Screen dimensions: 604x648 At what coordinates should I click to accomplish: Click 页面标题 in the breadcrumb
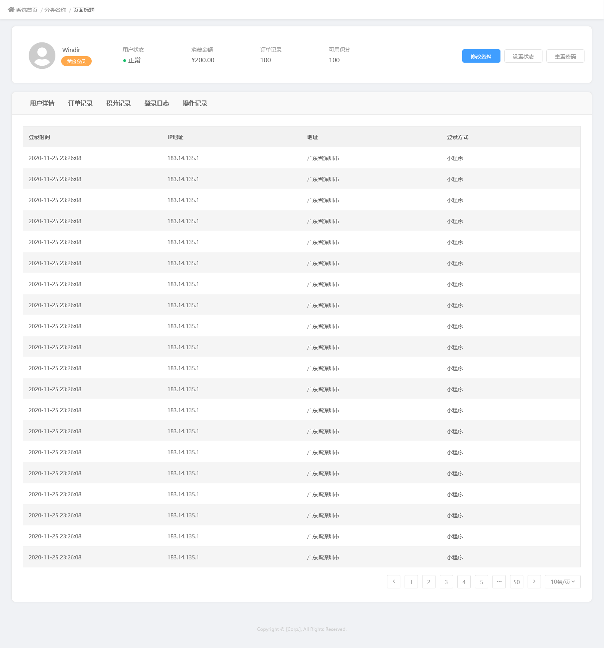[84, 10]
